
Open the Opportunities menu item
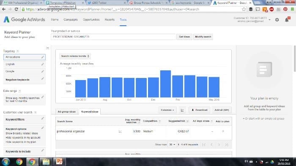tap(91, 19)
